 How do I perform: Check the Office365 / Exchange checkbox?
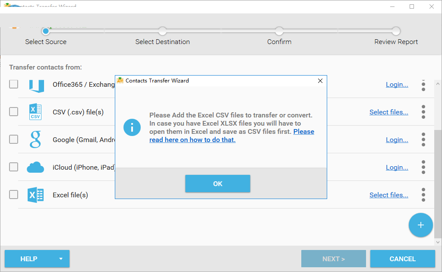coord(13,84)
